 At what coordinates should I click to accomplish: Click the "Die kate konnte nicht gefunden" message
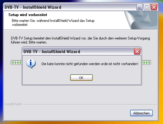90,64
